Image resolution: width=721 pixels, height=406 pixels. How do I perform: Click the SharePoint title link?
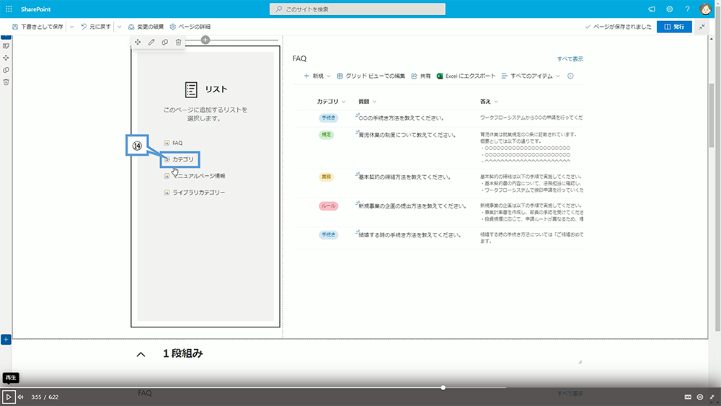pyautogui.click(x=35, y=9)
